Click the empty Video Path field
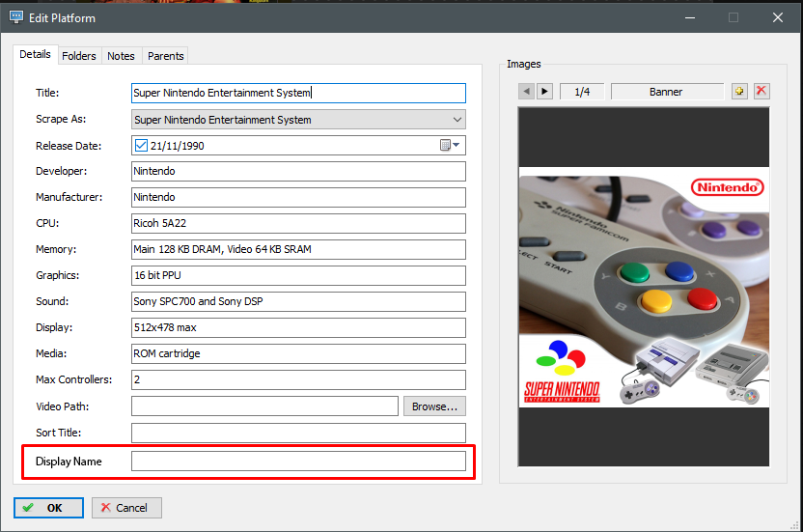The width and height of the screenshot is (803, 532). (x=264, y=406)
